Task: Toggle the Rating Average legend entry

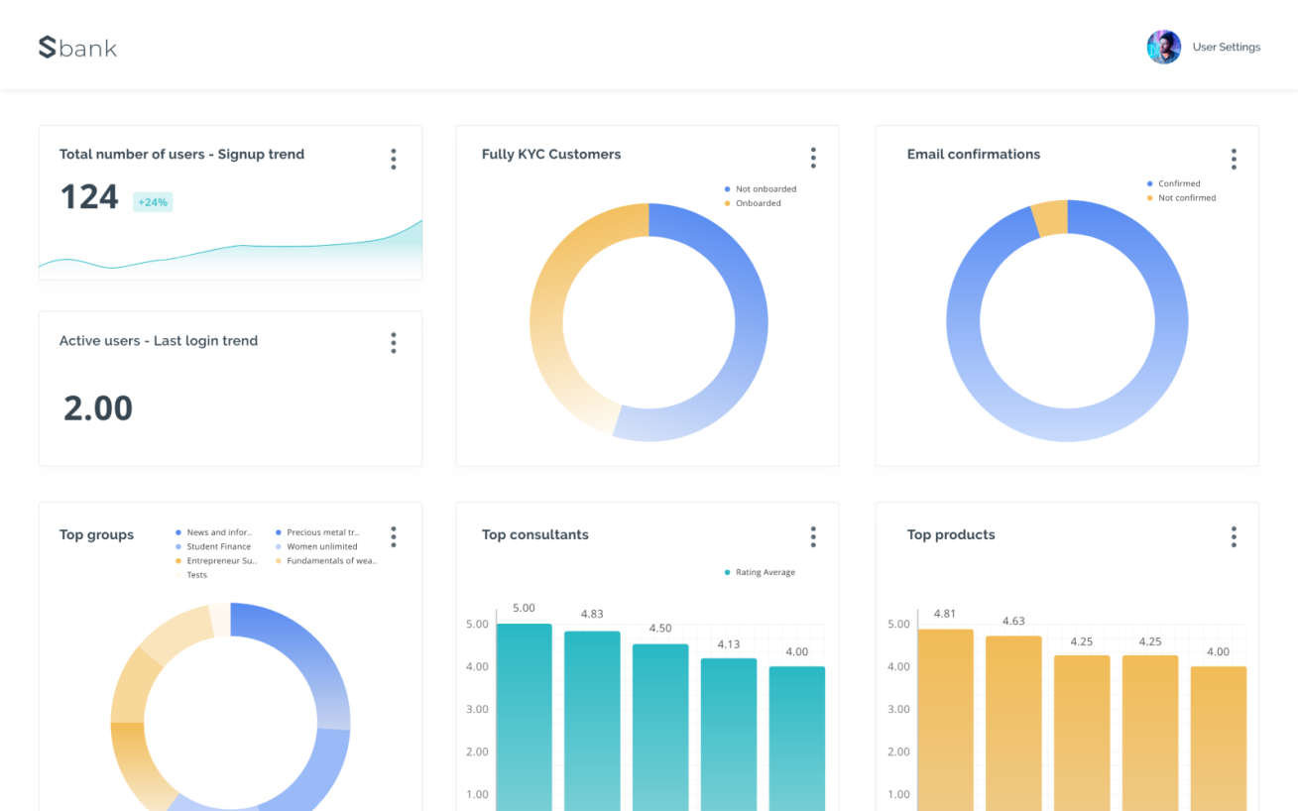Action: (x=760, y=572)
